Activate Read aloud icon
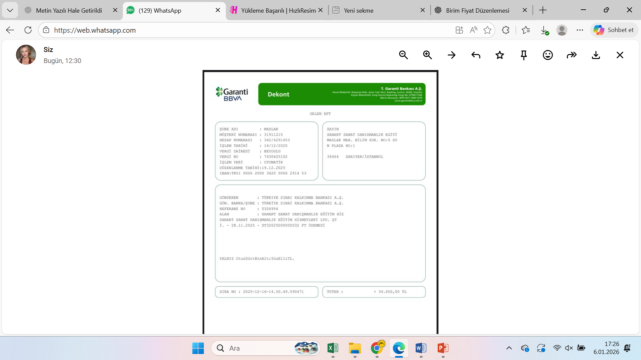641x360 pixels. coord(473,30)
